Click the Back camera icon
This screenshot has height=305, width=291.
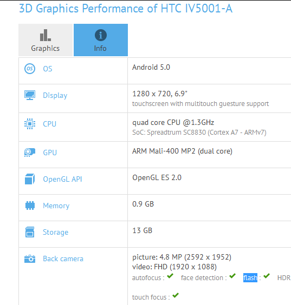tap(30, 258)
